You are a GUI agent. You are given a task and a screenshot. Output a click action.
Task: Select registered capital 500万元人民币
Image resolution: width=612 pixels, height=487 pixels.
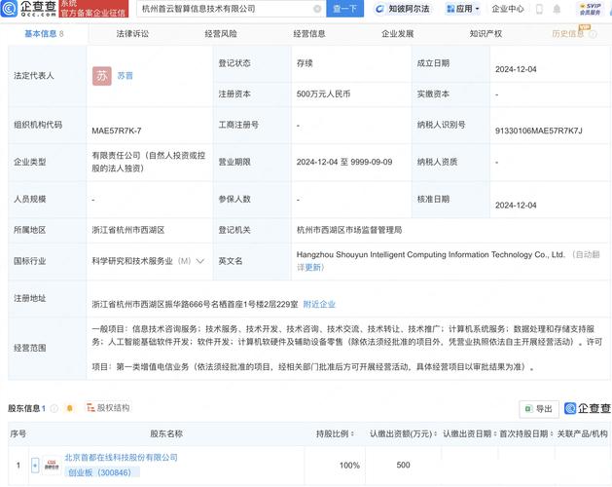(x=323, y=94)
